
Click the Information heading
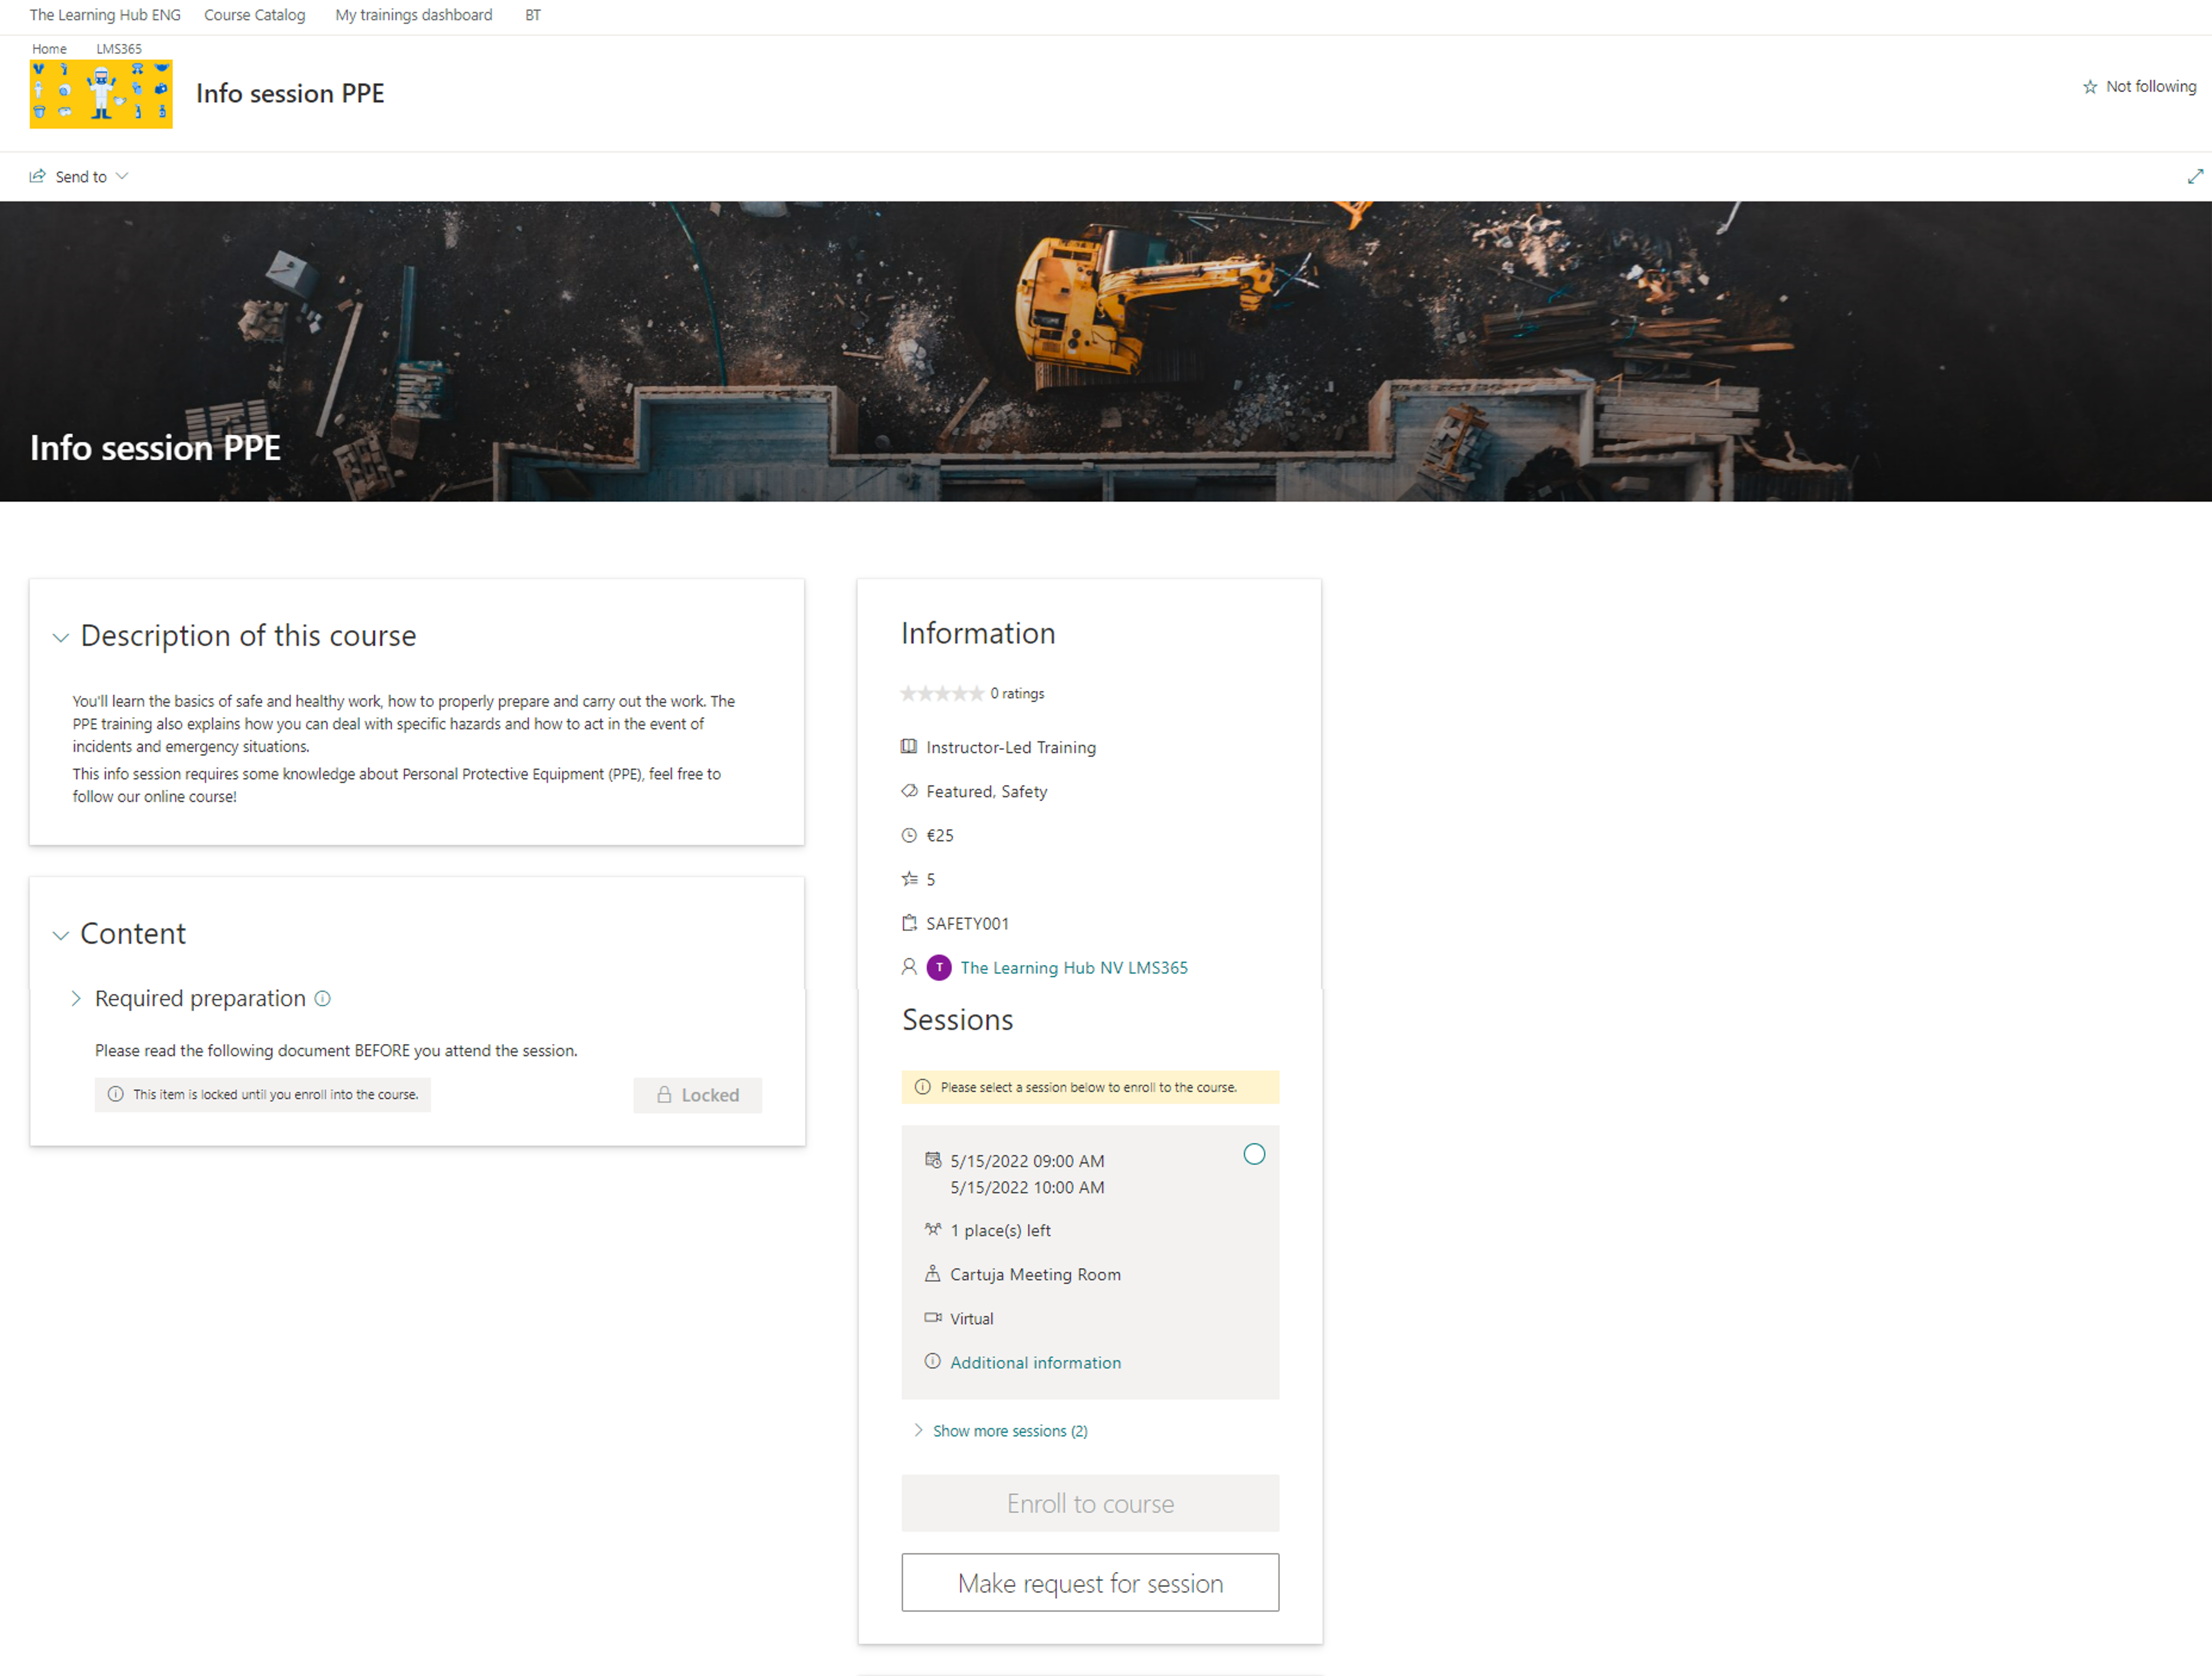978,633
